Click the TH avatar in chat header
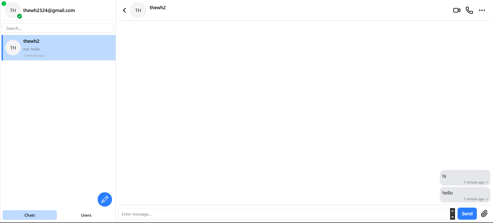 (138, 10)
